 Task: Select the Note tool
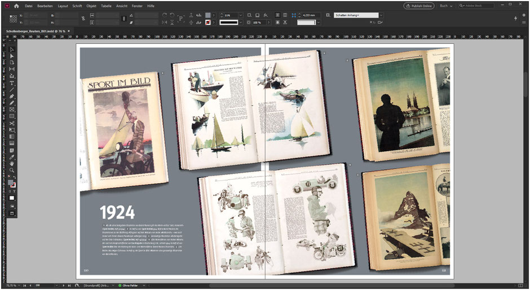click(12, 150)
